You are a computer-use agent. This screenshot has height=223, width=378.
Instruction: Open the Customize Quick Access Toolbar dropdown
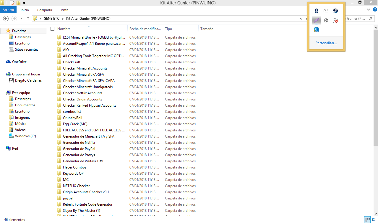click(x=24, y=3)
